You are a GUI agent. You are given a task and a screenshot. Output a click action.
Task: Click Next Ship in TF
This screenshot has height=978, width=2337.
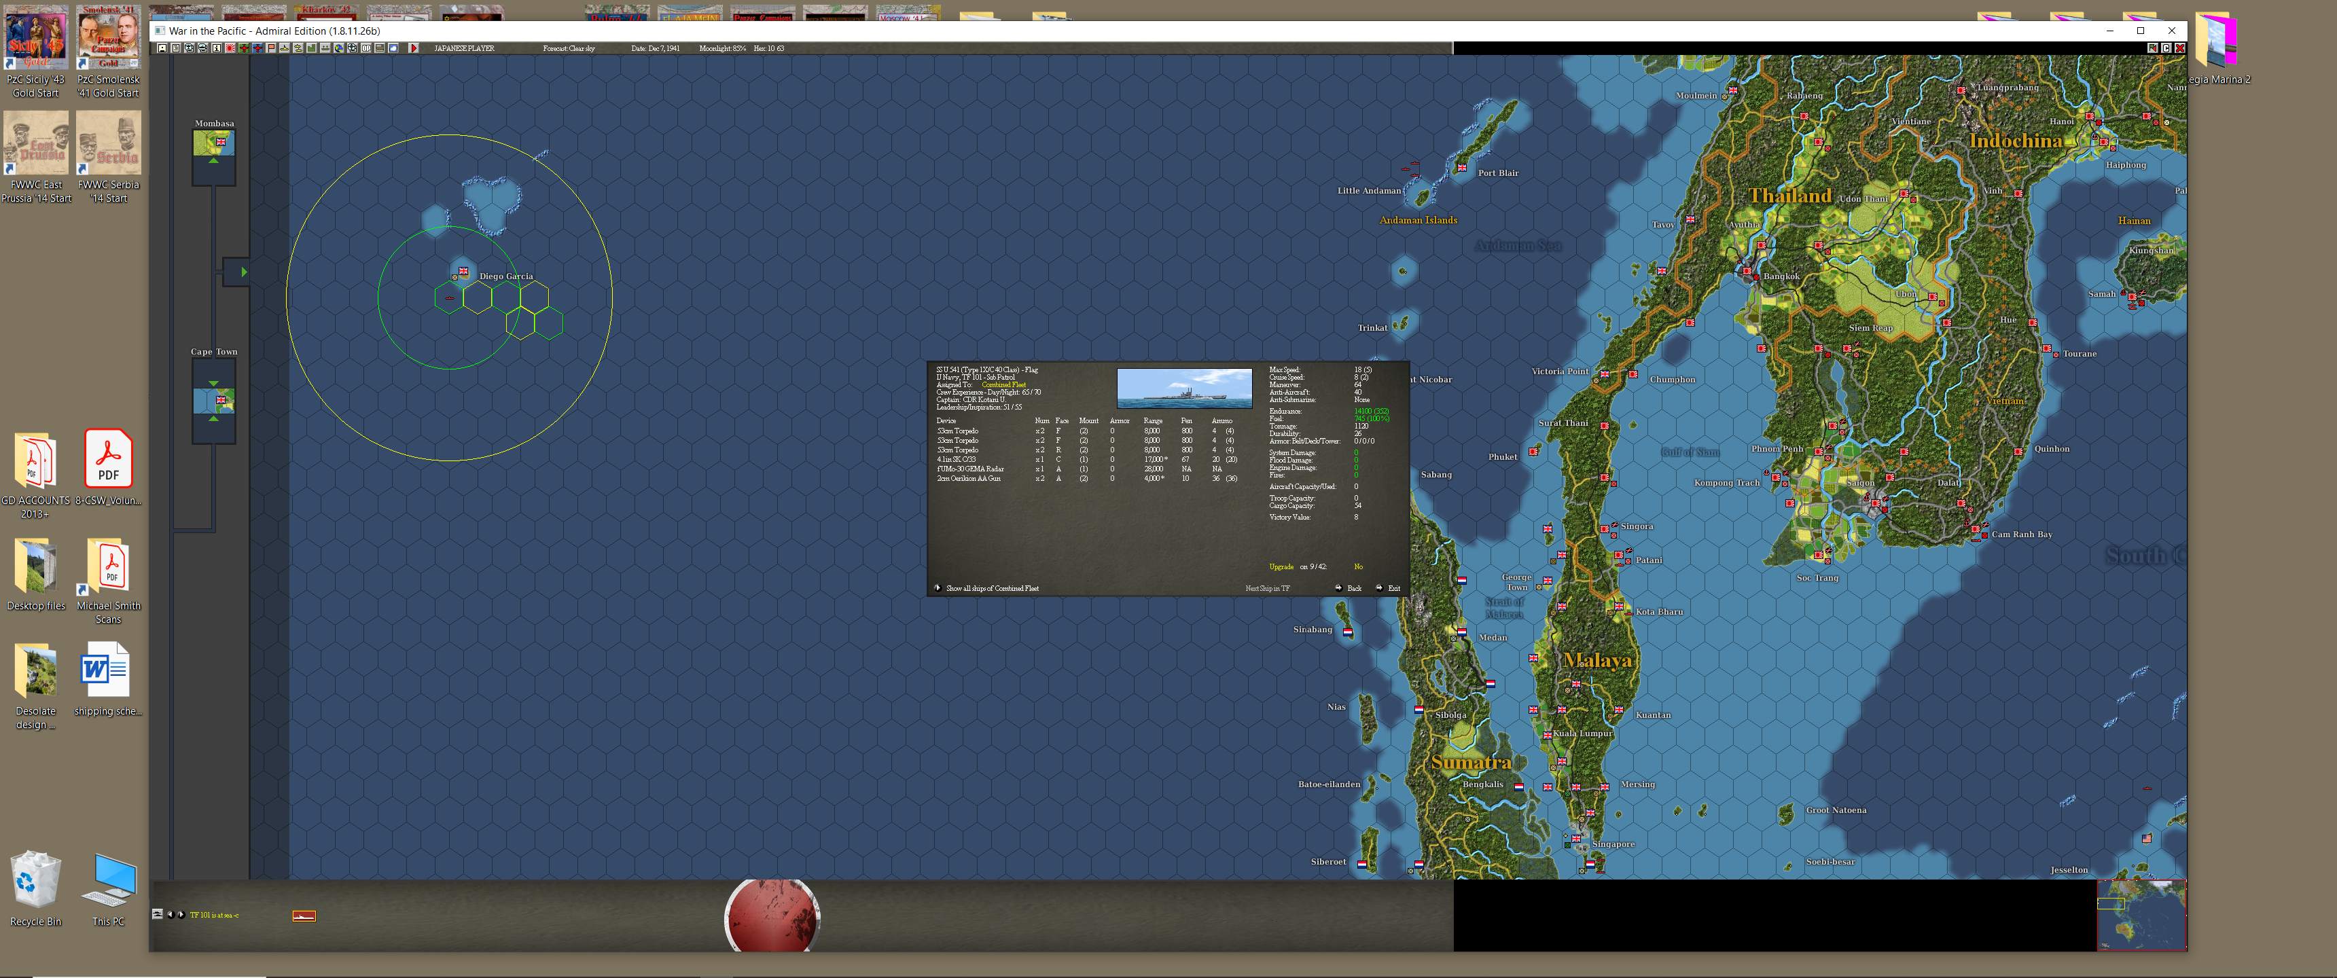(x=1268, y=588)
